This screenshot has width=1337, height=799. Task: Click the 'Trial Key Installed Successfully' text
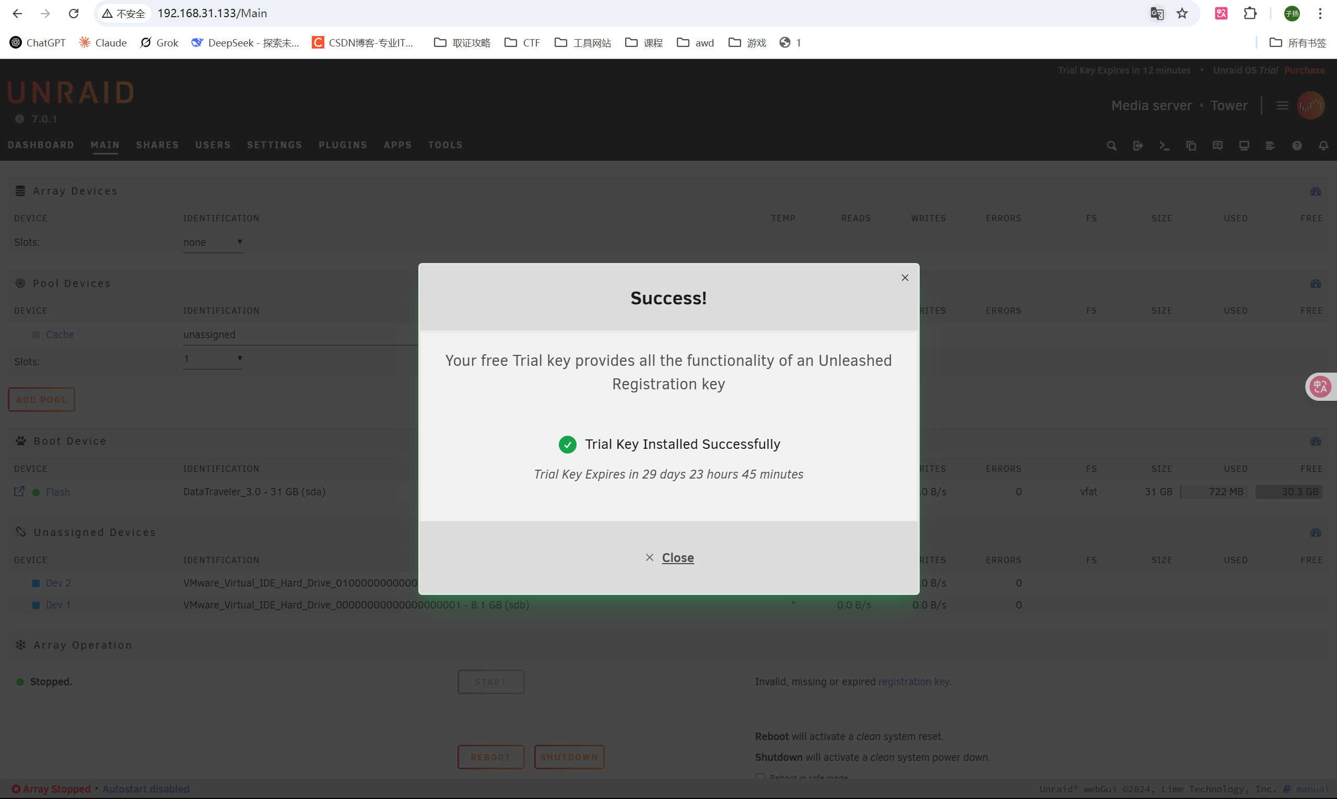683,444
